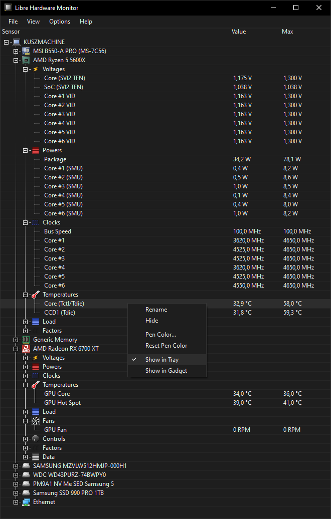This screenshot has height=519, width=331.
Task: Click the Generic Memory RAM icon
Action: (x=26, y=340)
